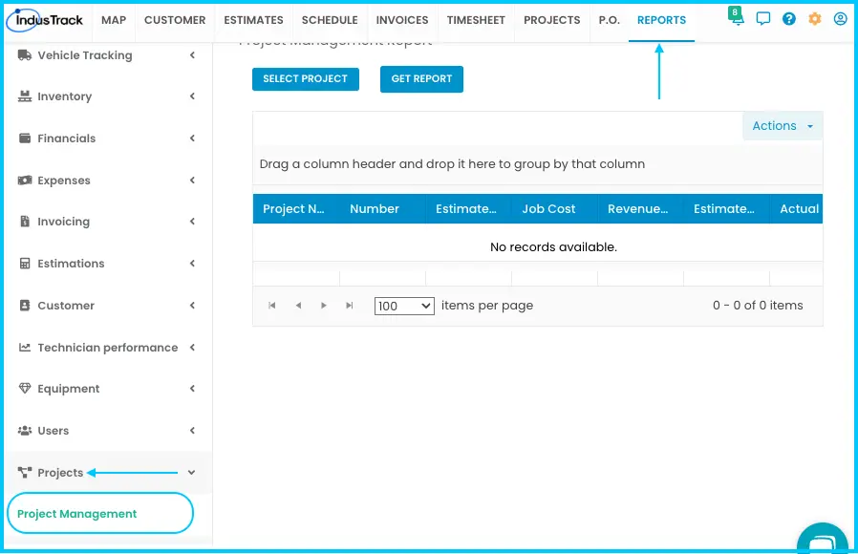Switch to the TIMESHEET tab
This screenshot has width=858, height=554.
[x=476, y=20]
